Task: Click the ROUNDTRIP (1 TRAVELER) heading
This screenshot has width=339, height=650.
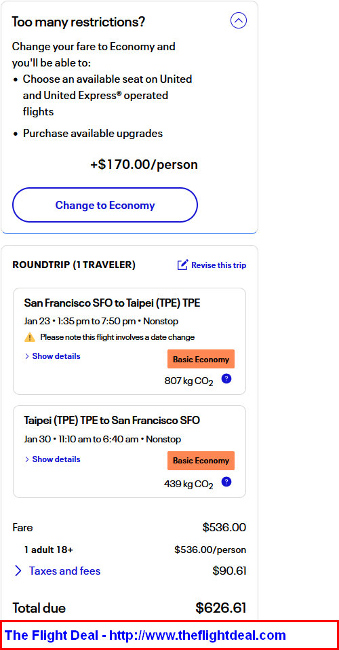Action: [x=74, y=265]
